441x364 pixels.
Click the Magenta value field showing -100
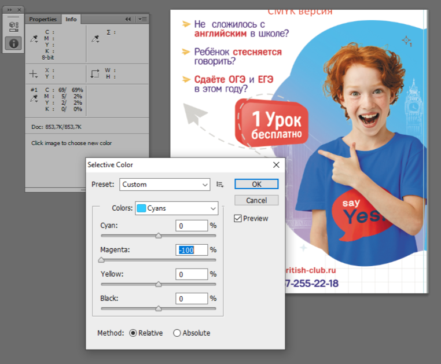pyautogui.click(x=192, y=250)
